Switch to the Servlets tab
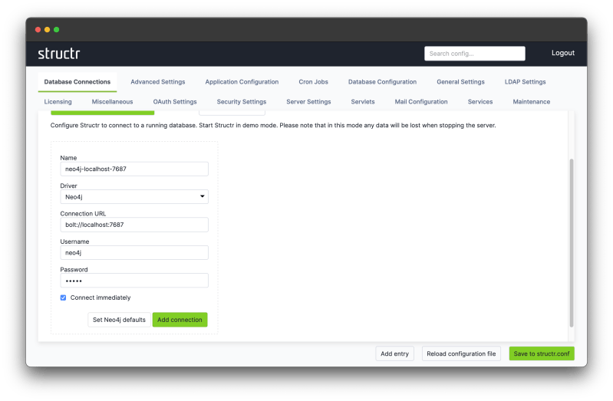 click(x=363, y=102)
